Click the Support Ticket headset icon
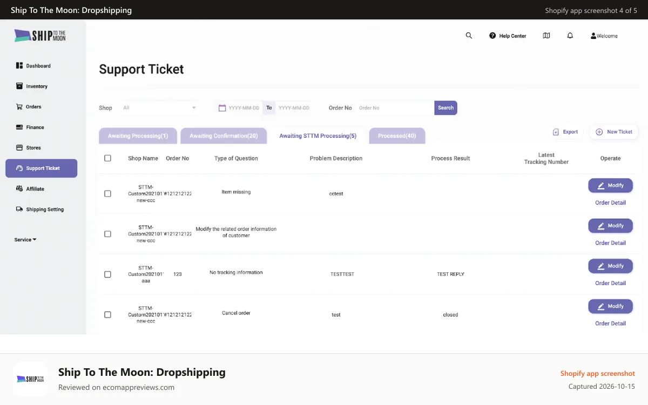The width and height of the screenshot is (648, 405). click(19, 168)
